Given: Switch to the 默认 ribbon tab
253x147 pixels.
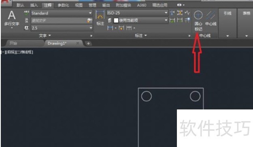Looking at the screenshot, I should 20,5.
